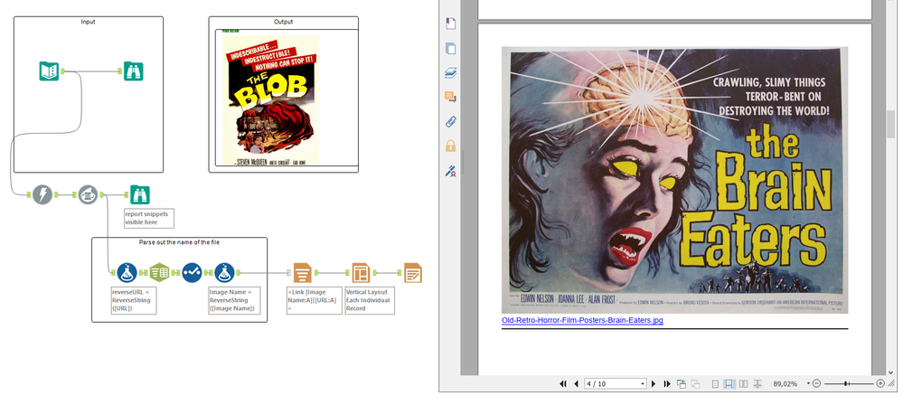Click the Image Name = ReverseString annotation
Viewport: 903px width, 396px height.
pyautogui.click(x=234, y=300)
